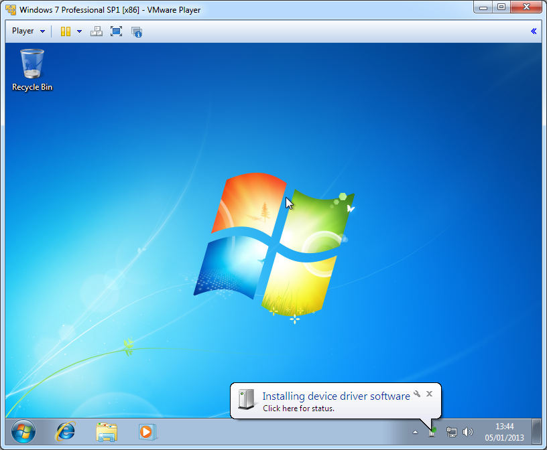This screenshot has height=450, width=547.
Task: Open the volume control speaker icon
Action: click(468, 433)
